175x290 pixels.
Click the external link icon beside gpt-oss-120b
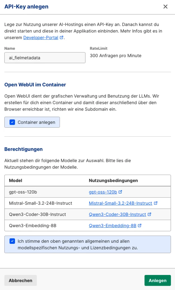coord(120,192)
